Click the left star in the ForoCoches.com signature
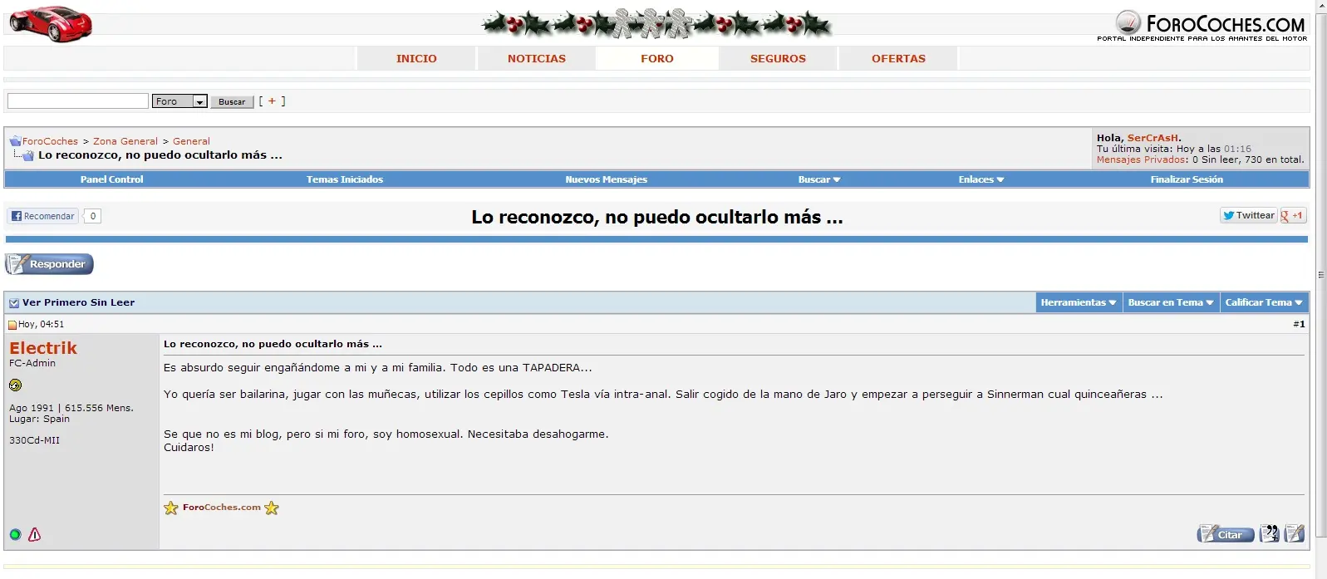1327x579 pixels. pos(171,508)
